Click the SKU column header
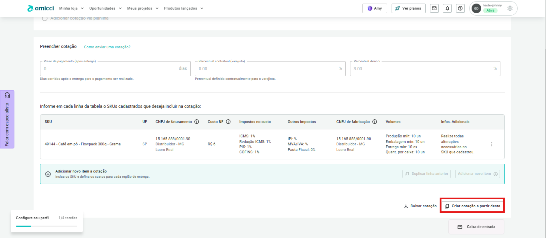The image size is (546, 238). (x=48, y=122)
